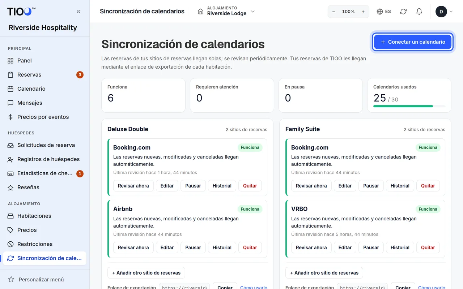The width and height of the screenshot is (463, 289).
Task: Click the TIOO logo
Action: point(21,11)
